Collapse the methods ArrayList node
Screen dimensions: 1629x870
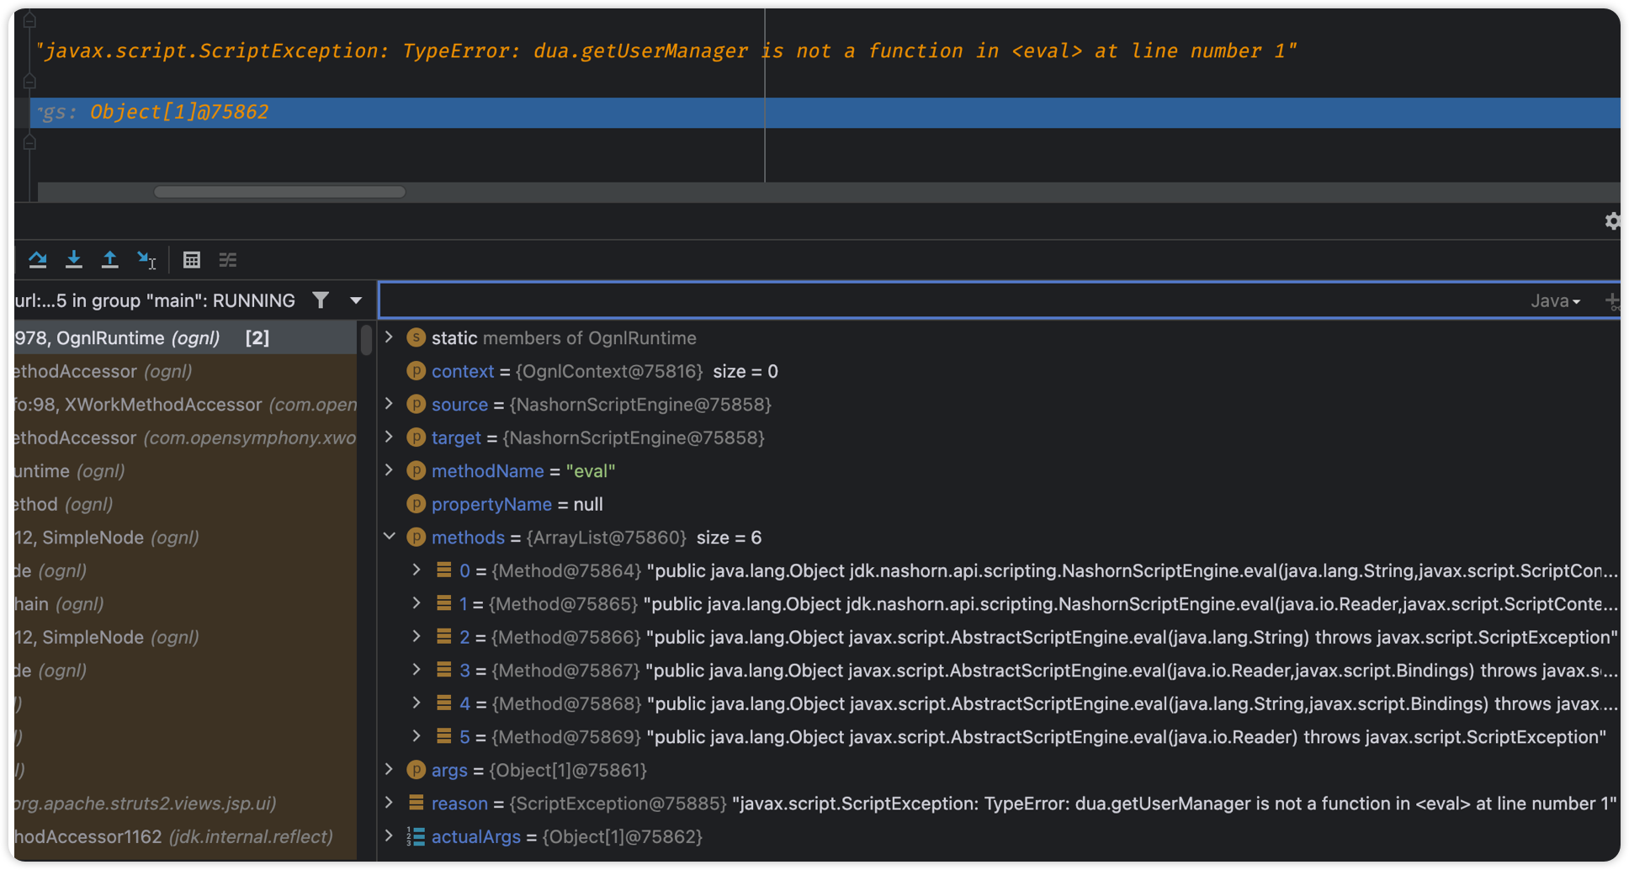389,536
